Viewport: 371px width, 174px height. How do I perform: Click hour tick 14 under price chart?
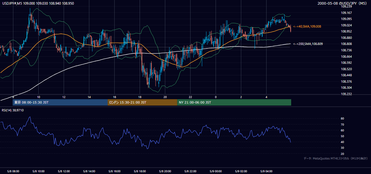click(89, 97)
